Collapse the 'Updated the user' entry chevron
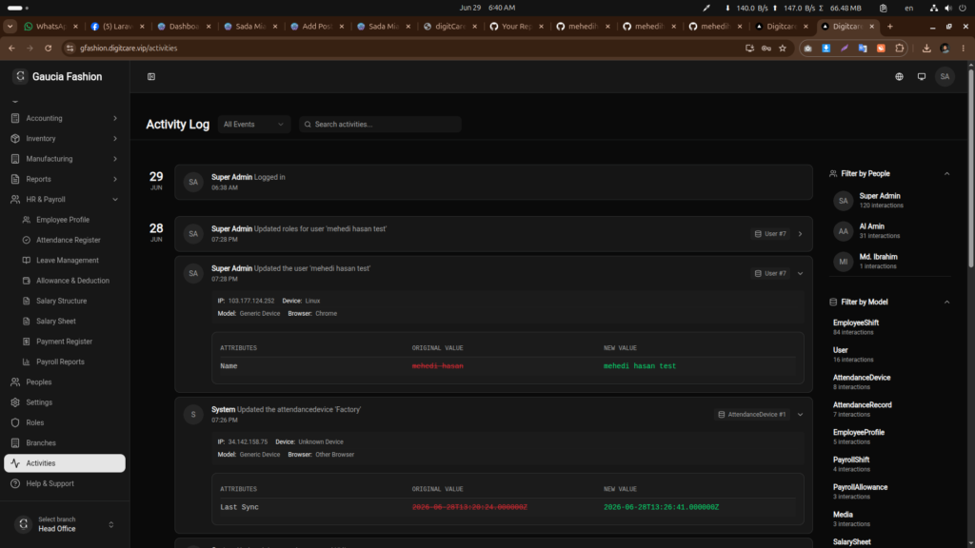The height and width of the screenshot is (548, 975). 800,273
